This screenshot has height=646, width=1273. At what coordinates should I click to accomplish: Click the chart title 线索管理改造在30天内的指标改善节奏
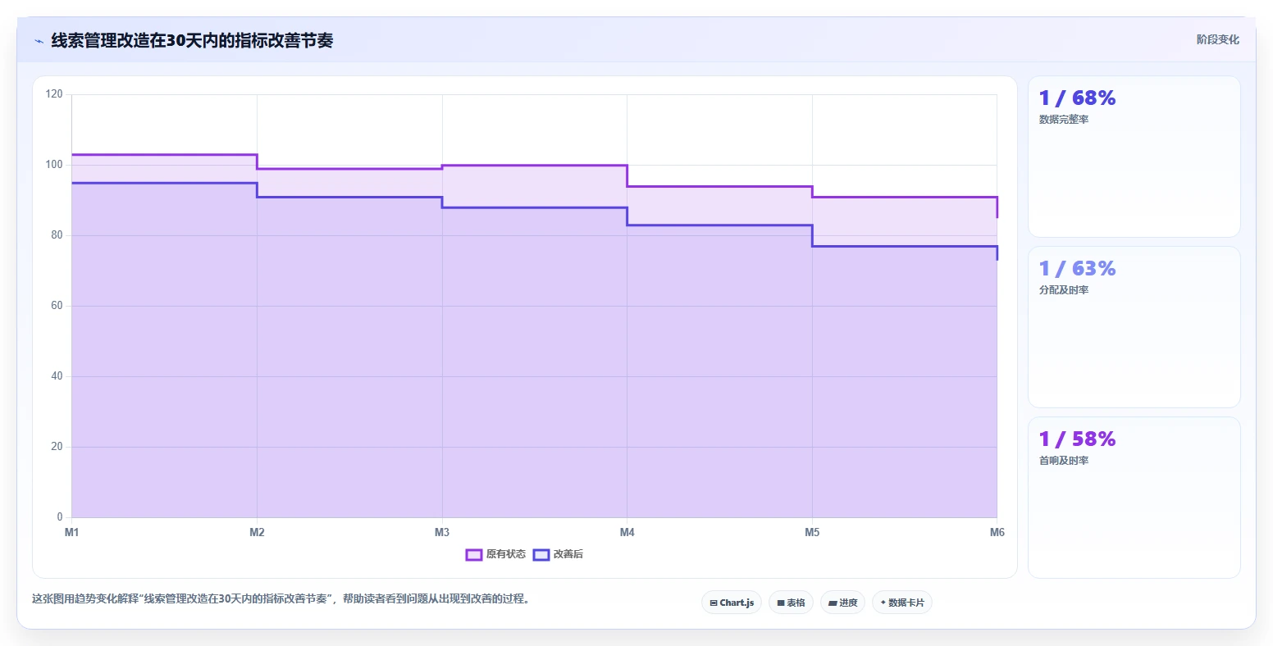(192, 40)
